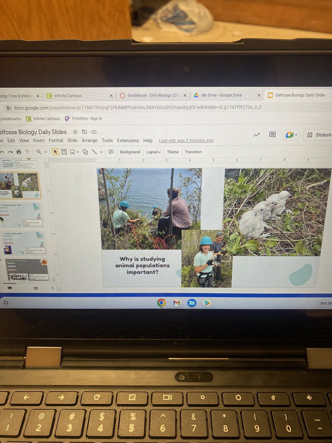This screenshot has width=332, height=443.
Task: Open the Extensions menu
Action: (128, 141)
